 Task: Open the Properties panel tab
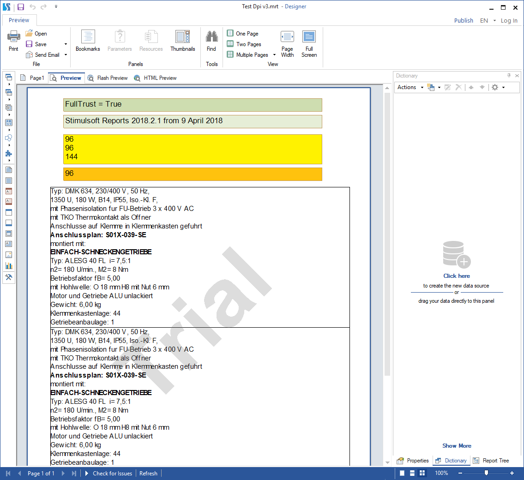tap(413, 461)
